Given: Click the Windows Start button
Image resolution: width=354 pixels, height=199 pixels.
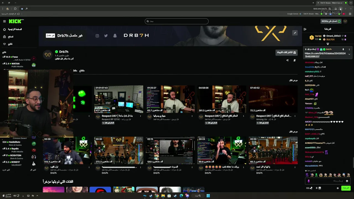Looking at the screenshot, I should tap(208, 196).
